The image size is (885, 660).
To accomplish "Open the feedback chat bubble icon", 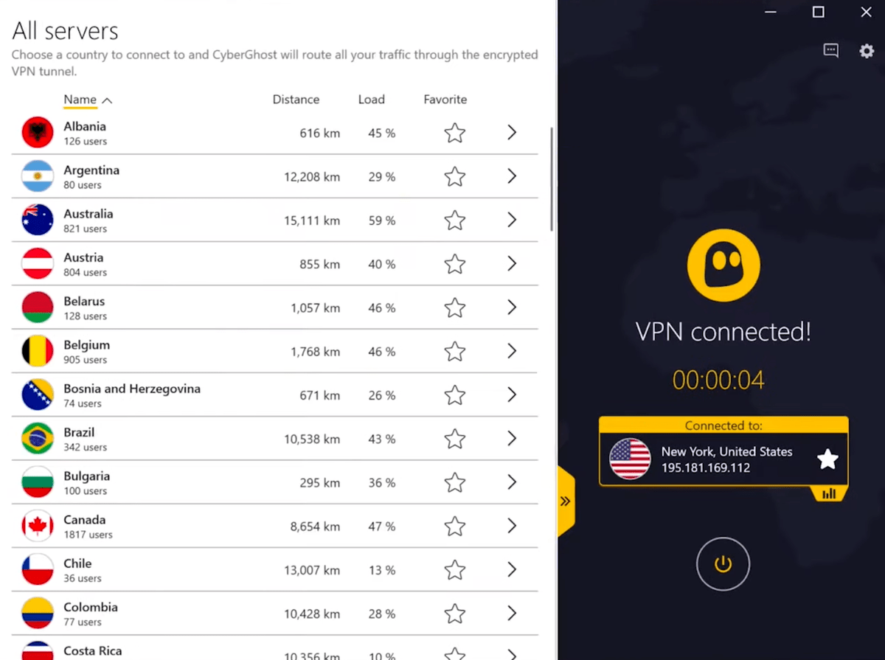I will coord(830,50).
